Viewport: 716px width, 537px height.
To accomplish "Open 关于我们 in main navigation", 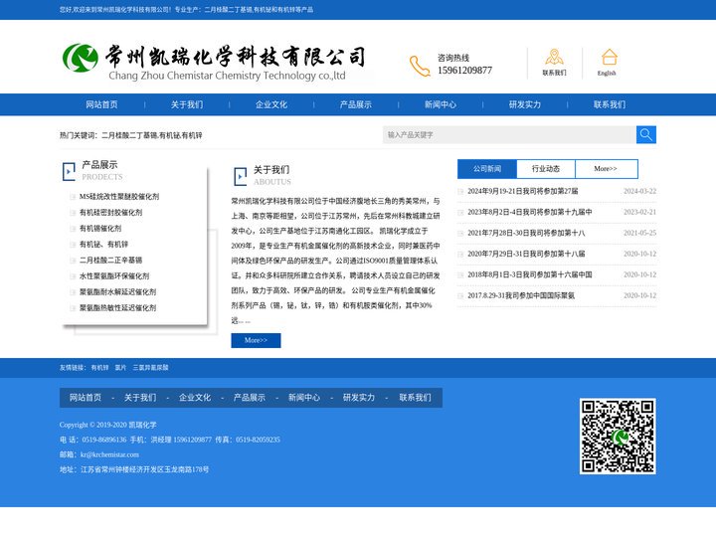I will point(187,104).
